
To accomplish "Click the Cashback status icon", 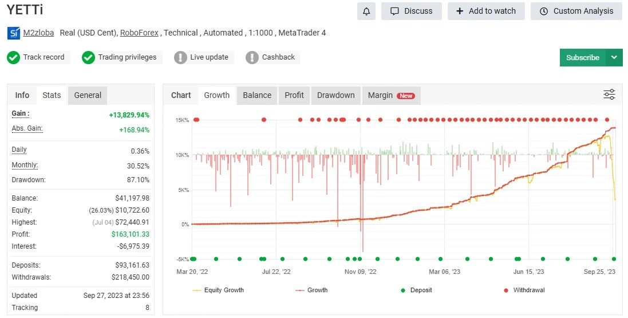I will [x=252, y=57].
